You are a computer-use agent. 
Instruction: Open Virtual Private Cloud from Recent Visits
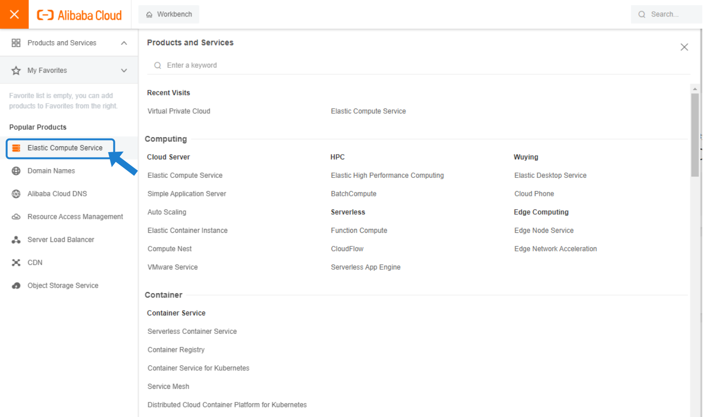tap(179, 111)
